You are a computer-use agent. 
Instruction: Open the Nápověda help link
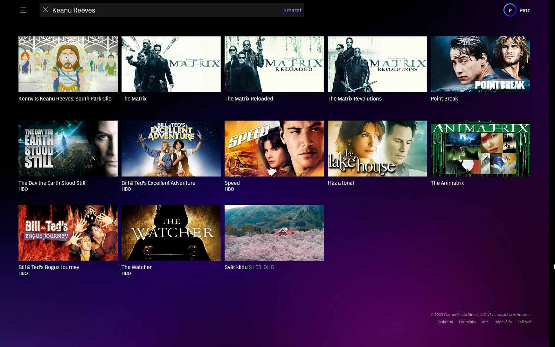pyautogui.click(x=503, y=322)
